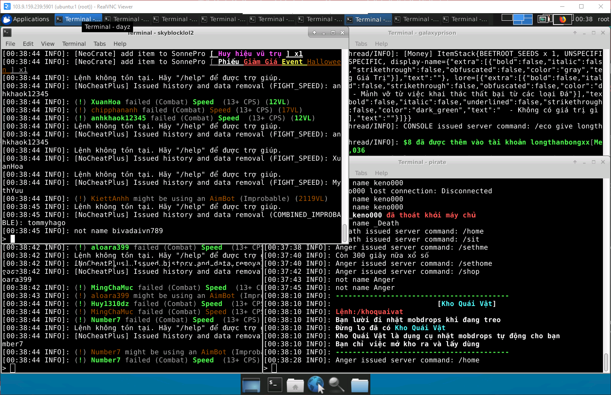Switch to the first workspace in pager
Screen dimensions: 611x395
point(507,17)
